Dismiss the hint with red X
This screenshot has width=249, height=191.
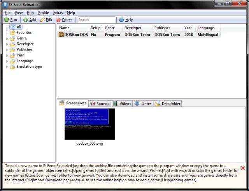coord(242,168)
